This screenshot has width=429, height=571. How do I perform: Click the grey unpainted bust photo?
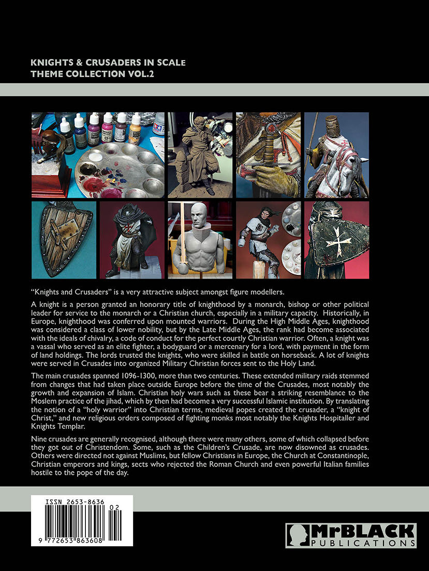200,240
